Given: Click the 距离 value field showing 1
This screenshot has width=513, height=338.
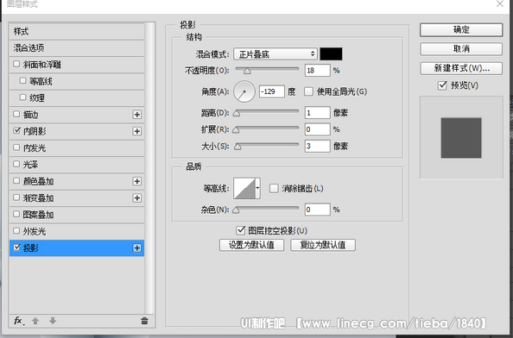Looking at the screenshot, I should [317, 113].
